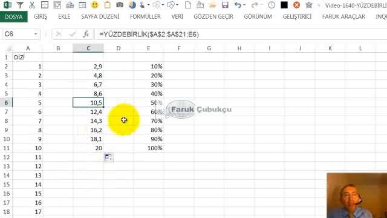Click the redo arrow icon
The width and height of the screenshot is (387, 218).
point(254,5)
